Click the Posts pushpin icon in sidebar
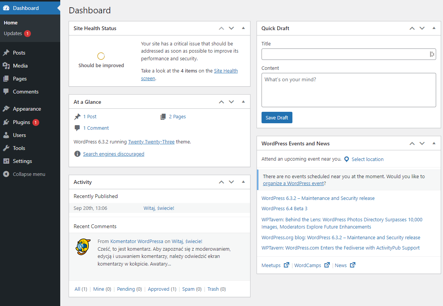 pyautogui.click(x=6, y=53)
